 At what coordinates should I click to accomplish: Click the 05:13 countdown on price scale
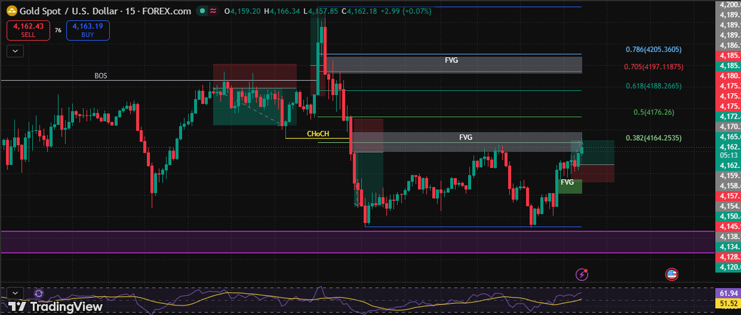coord(727,156)
